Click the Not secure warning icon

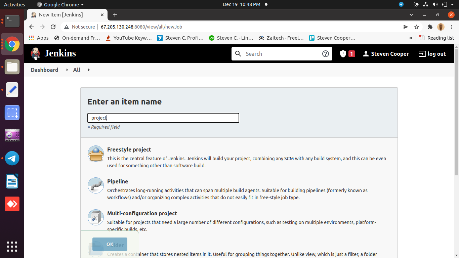point(67,27)
